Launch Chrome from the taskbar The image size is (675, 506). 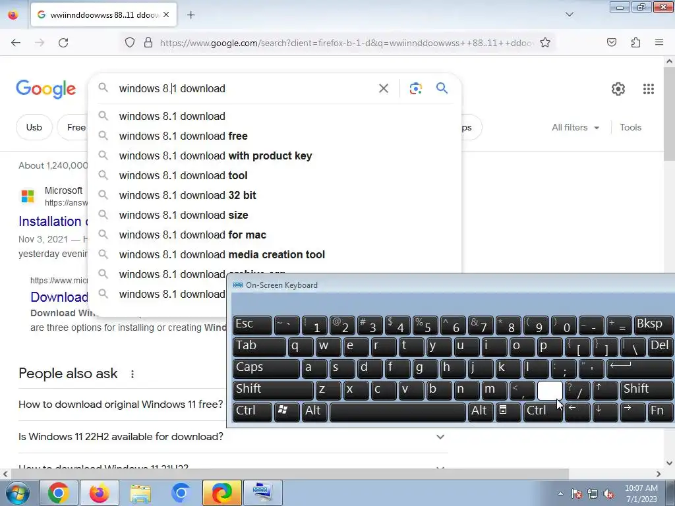point(58,493)
